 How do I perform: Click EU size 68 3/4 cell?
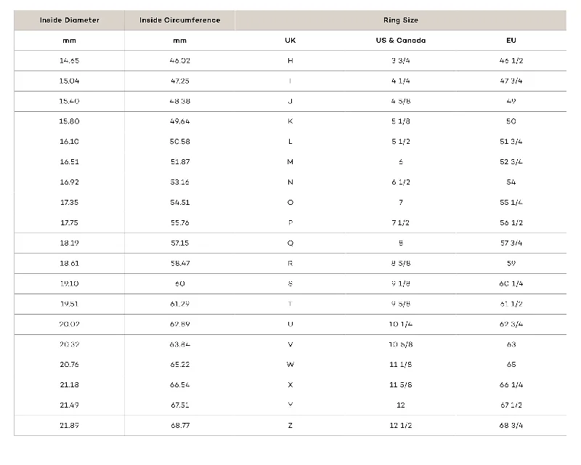[x=511, y=425]
